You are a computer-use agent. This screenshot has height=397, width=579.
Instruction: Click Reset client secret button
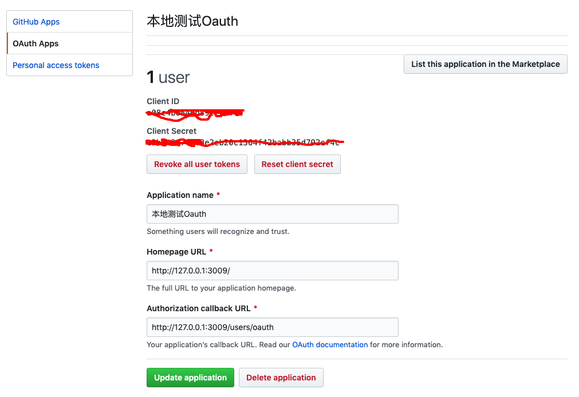point(297,164)
